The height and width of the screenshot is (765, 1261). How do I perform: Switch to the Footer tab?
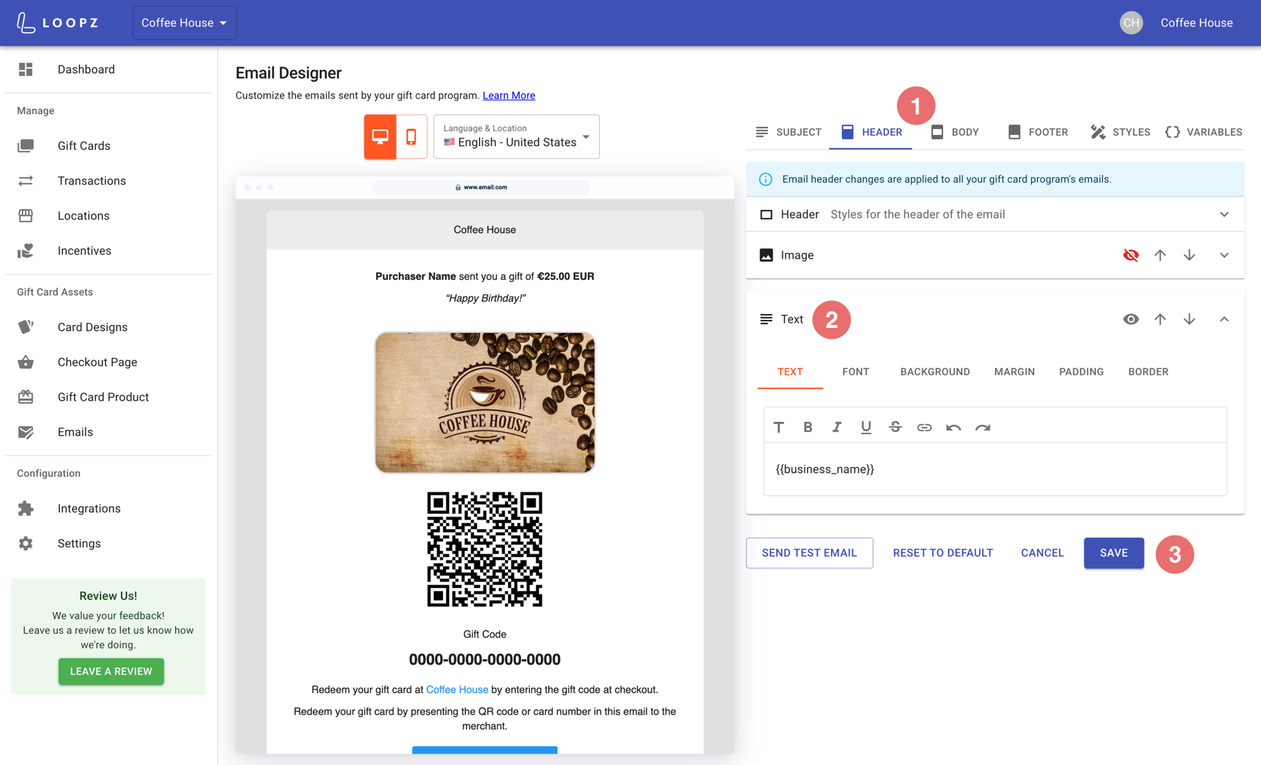point(1037,132)
